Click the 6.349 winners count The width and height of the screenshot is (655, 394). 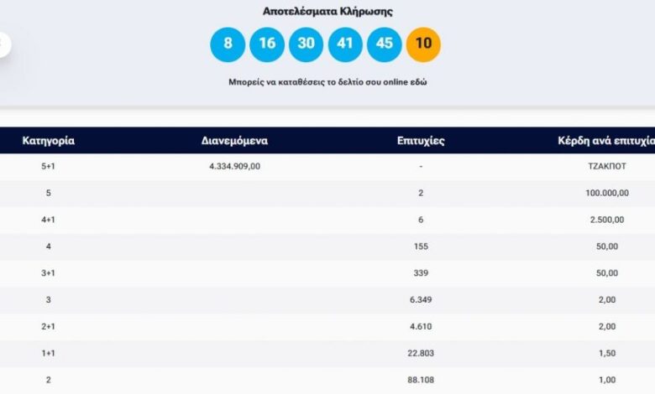(420, 299)
